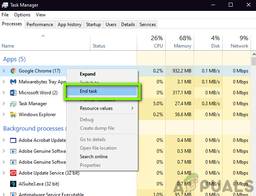Click the vertical scrollbar thumb
256x196 pixels.
(x=254, y=62)
